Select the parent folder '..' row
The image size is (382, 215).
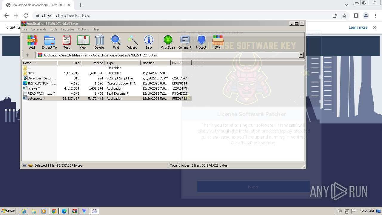pos(107,68)
